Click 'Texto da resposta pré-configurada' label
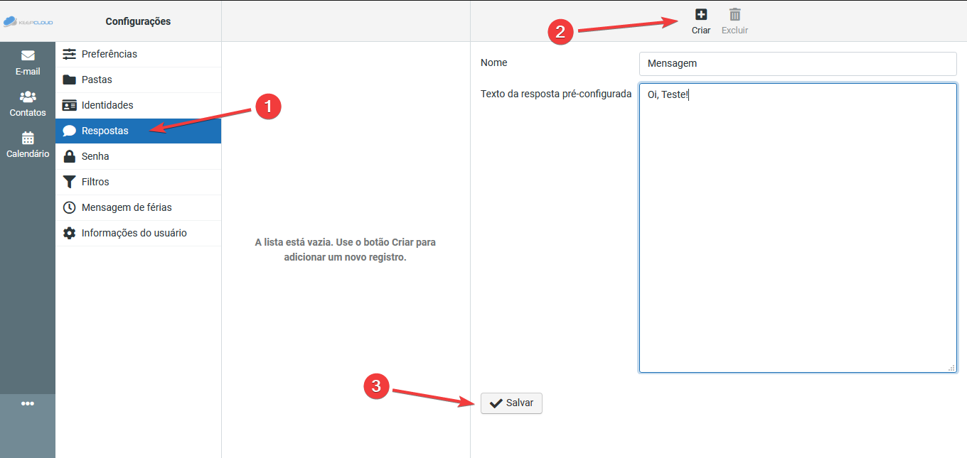967x458 pixels. 556,94
